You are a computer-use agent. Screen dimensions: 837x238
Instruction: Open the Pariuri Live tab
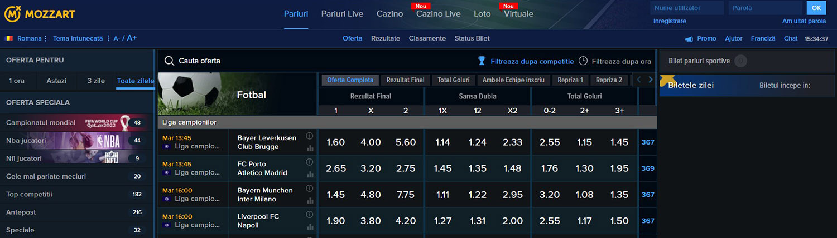[342, 14]
